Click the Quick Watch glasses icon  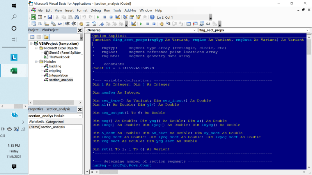(208, 24)
